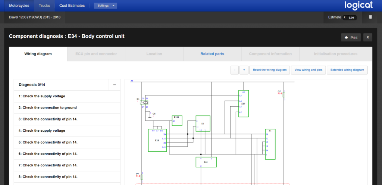Print the component diagnosis
382x185 pixels.
351,37
